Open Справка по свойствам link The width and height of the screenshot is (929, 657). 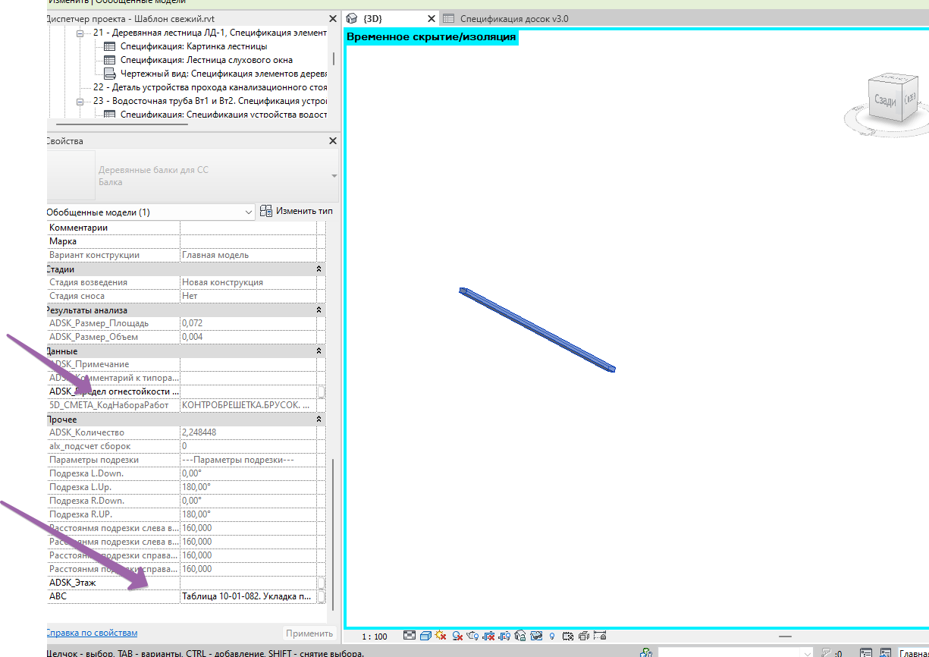92,633
